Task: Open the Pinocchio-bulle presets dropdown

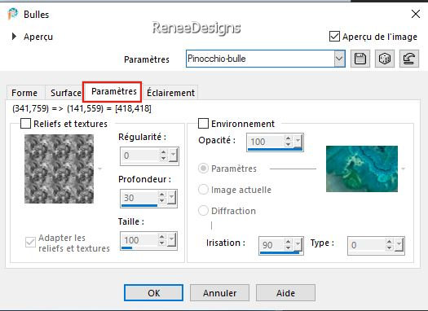Action: click(x=339, y=59)
